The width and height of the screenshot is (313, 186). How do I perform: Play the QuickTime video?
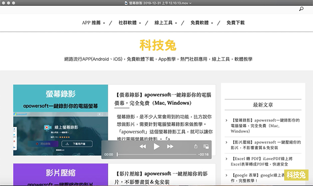[156, 147]
